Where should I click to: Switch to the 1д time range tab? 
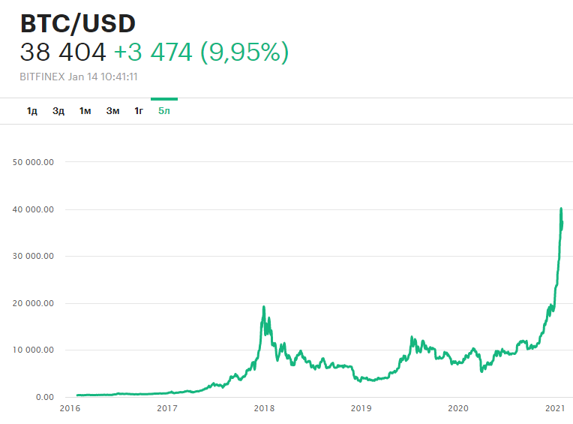(x=32, y=111)
